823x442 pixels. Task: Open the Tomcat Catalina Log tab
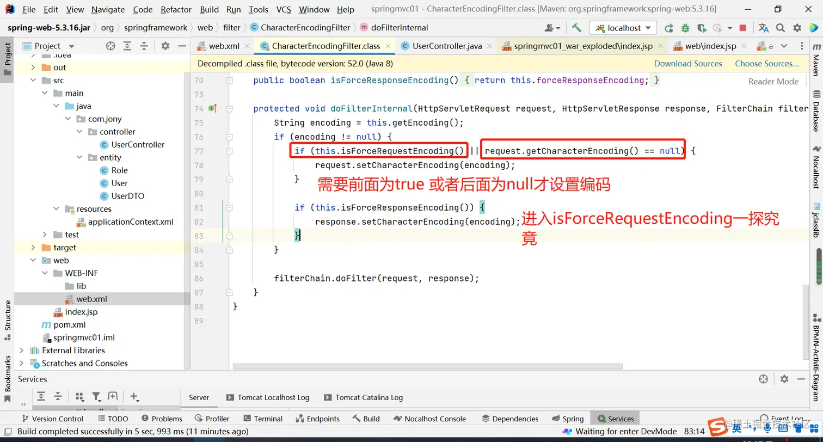(363, 397)
